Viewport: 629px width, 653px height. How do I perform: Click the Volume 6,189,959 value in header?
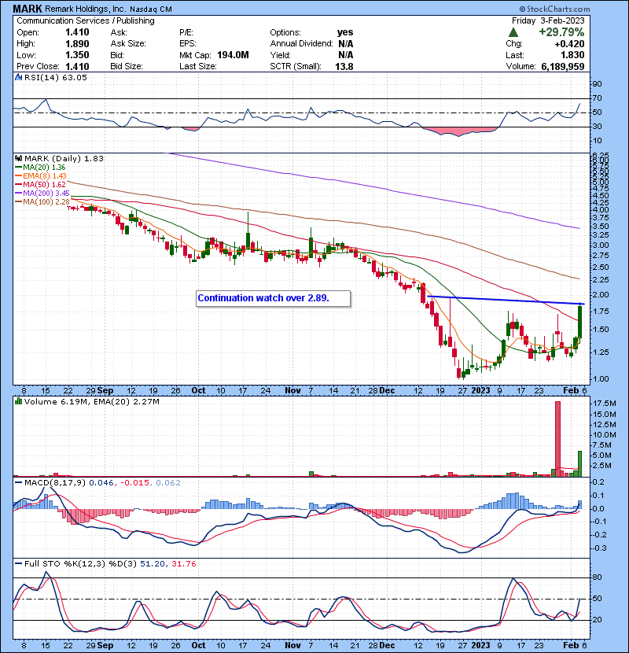[563, 66]
